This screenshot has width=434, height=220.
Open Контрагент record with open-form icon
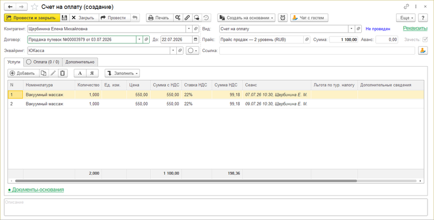[x=195, y=29]
